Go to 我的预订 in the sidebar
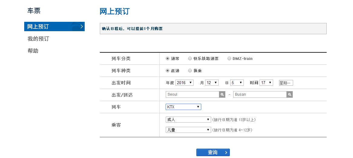This screenshot has width=353, height=158. pyautogui.click(x=38, y=39)
